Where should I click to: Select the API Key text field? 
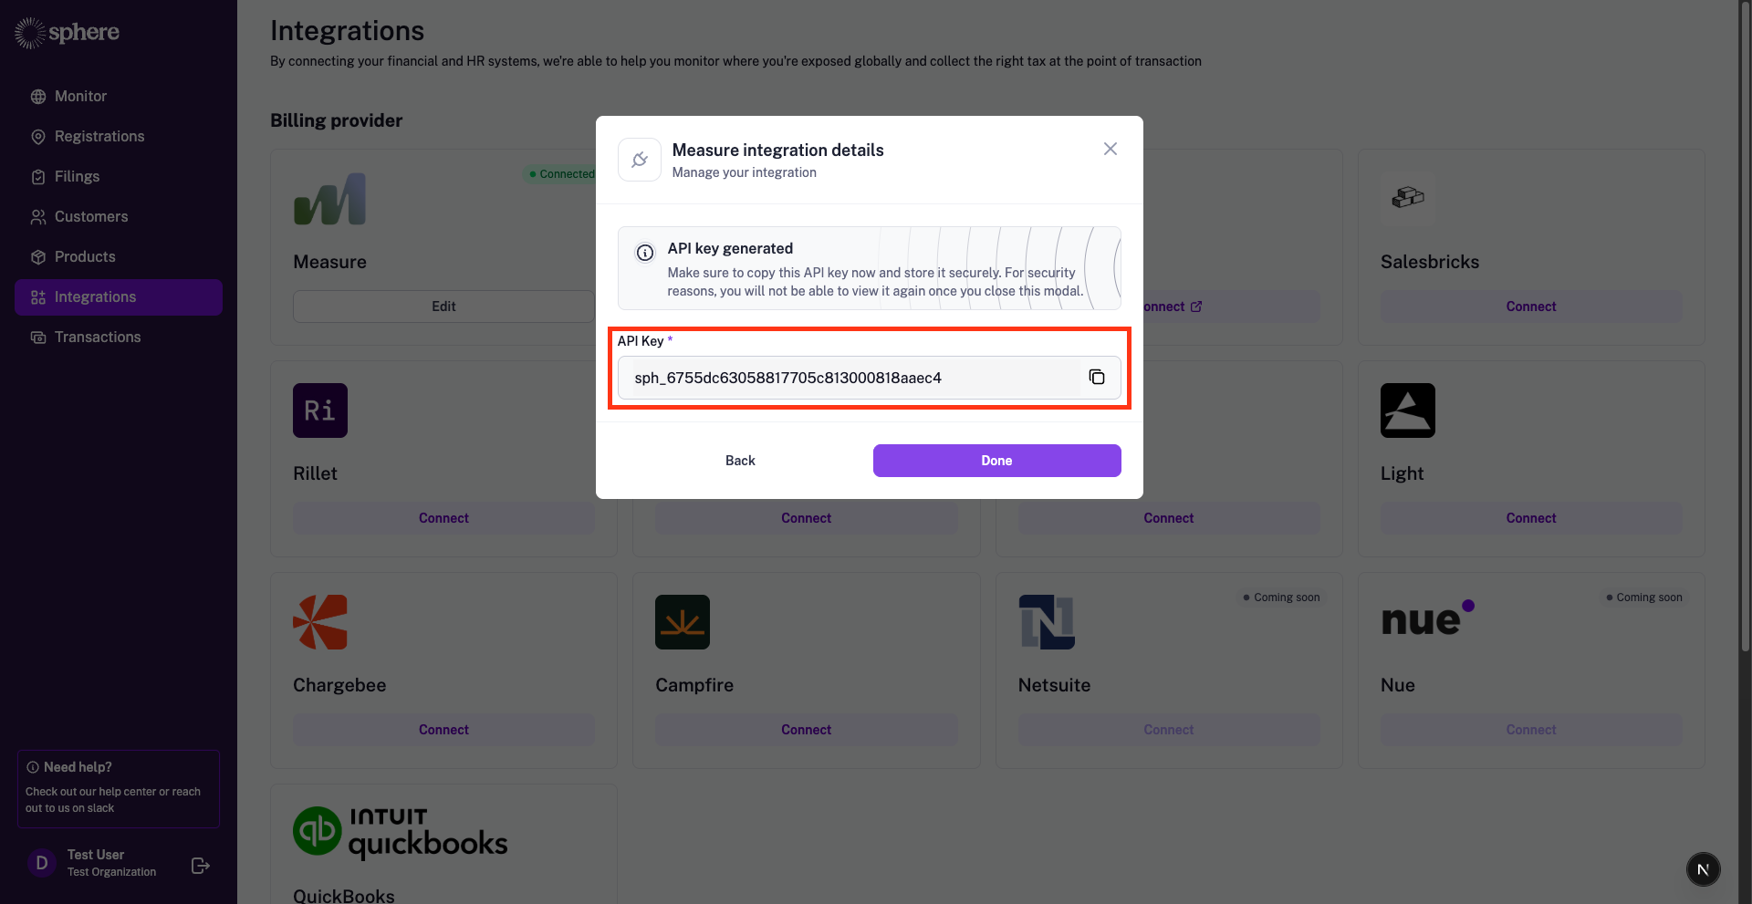(853, 378)
